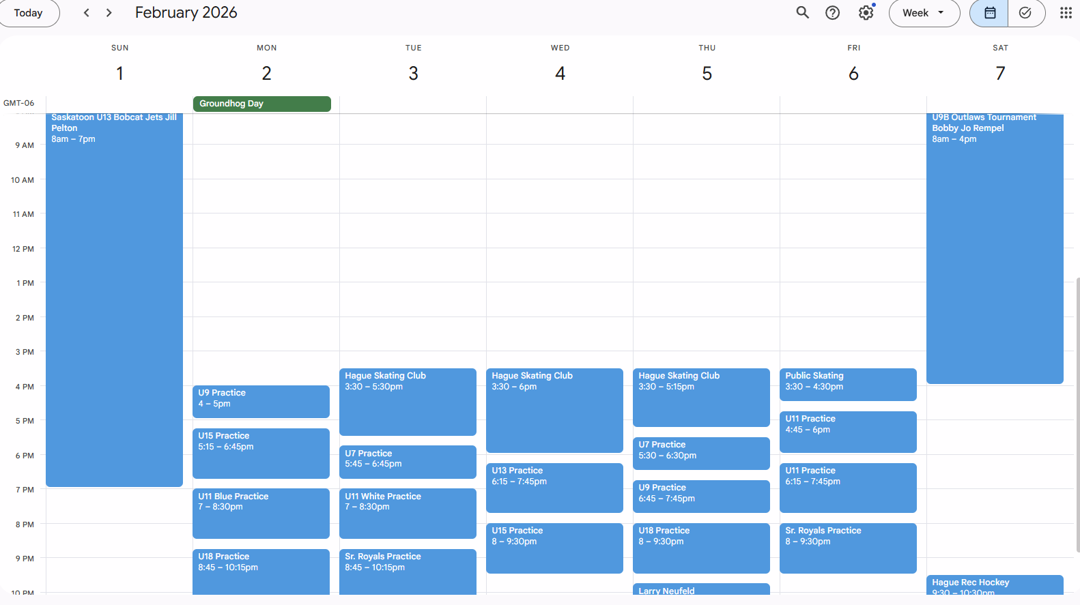Switch to Calendar view toggle

(989, 13)
